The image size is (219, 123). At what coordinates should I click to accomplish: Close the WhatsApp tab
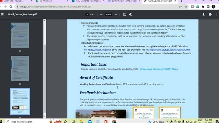[x=67, y=1]
